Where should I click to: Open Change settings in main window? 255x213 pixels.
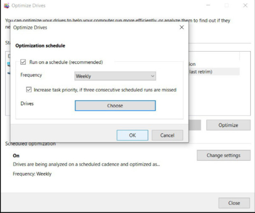tap(224, 155)
